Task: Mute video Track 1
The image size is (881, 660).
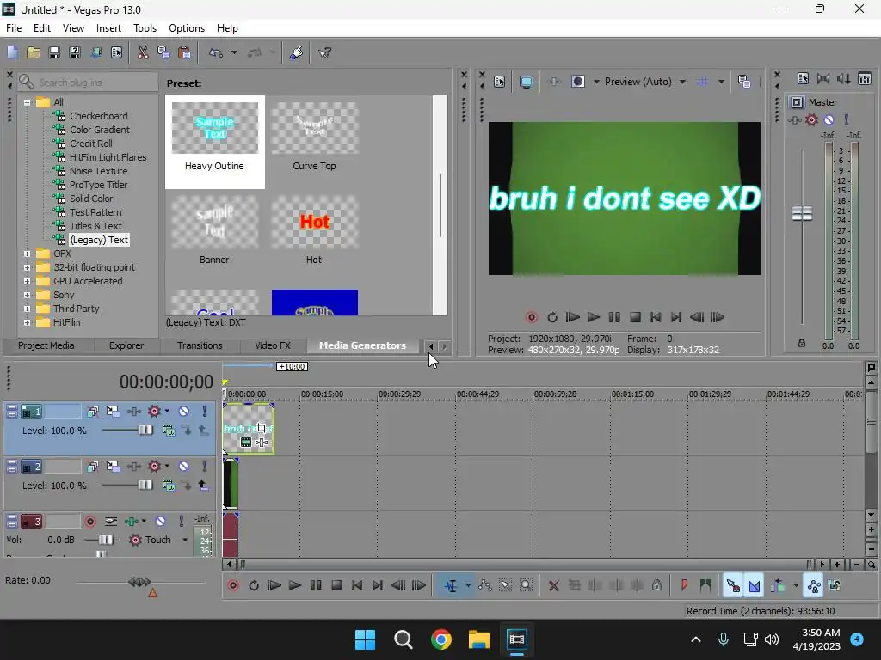Action: [x=184, y=412]
